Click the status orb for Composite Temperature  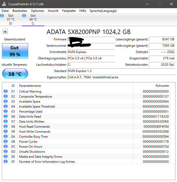pos(6,96)
